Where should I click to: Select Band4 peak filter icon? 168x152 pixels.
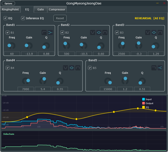point(72,68)
